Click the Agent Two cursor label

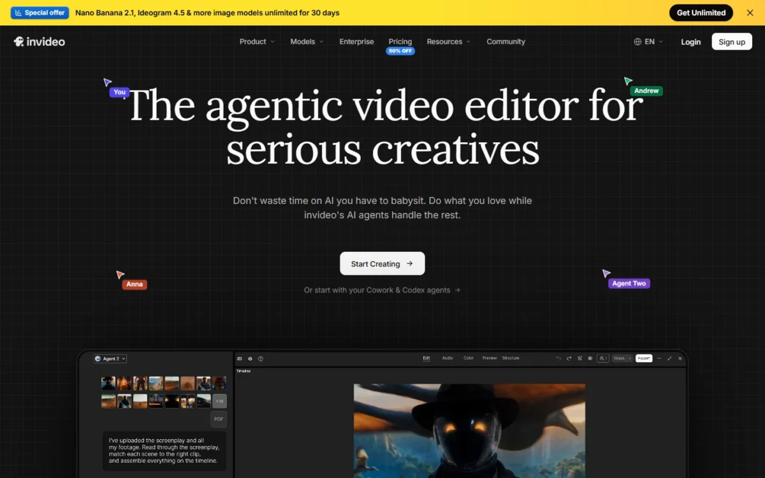click(x=629, y=284)
